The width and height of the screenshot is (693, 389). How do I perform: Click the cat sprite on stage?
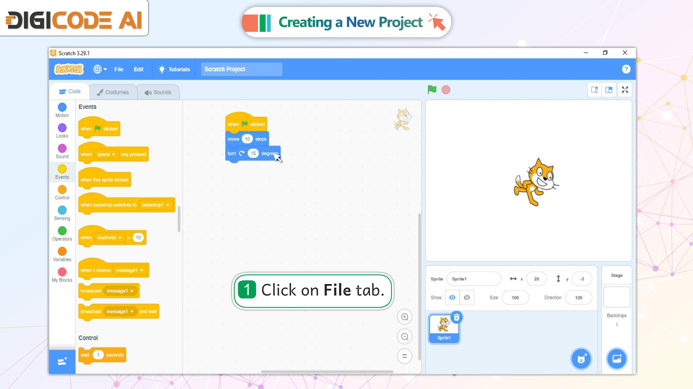click(x=536, y=182)
